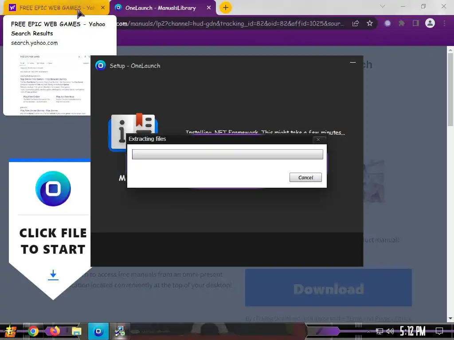Click the share page icon in address bar
This screenshot has height=340, width=454.
coord(356,23)
